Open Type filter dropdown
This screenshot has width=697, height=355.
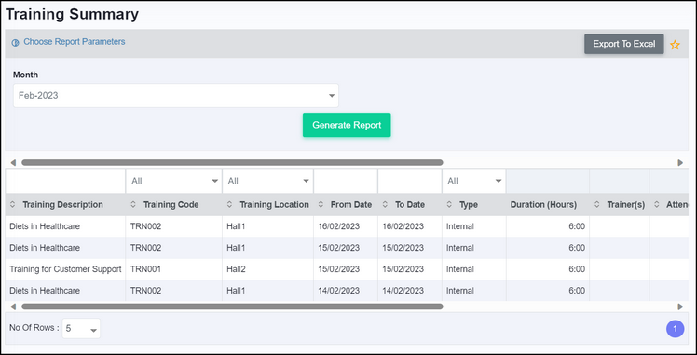point(474,181)
